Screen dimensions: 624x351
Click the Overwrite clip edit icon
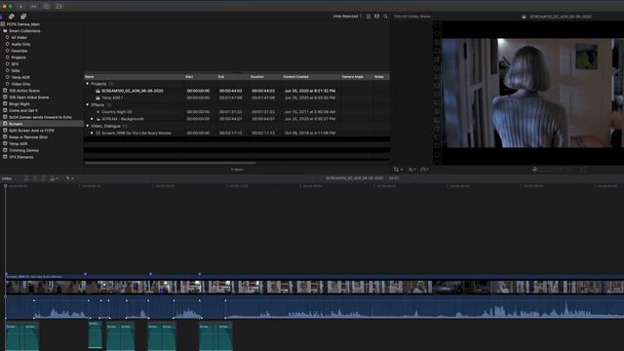(x=54, y=178)
